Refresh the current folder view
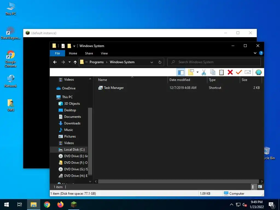The image size is (280, 210). point(160,62)
